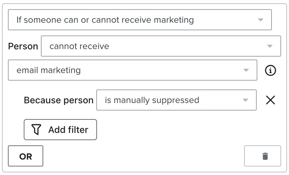Expand the condition type dropdown arrow

tap(260, 20)
